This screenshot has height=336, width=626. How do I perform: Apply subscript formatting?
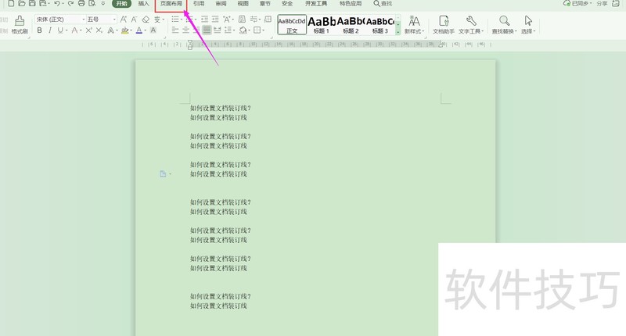[99, 30]
